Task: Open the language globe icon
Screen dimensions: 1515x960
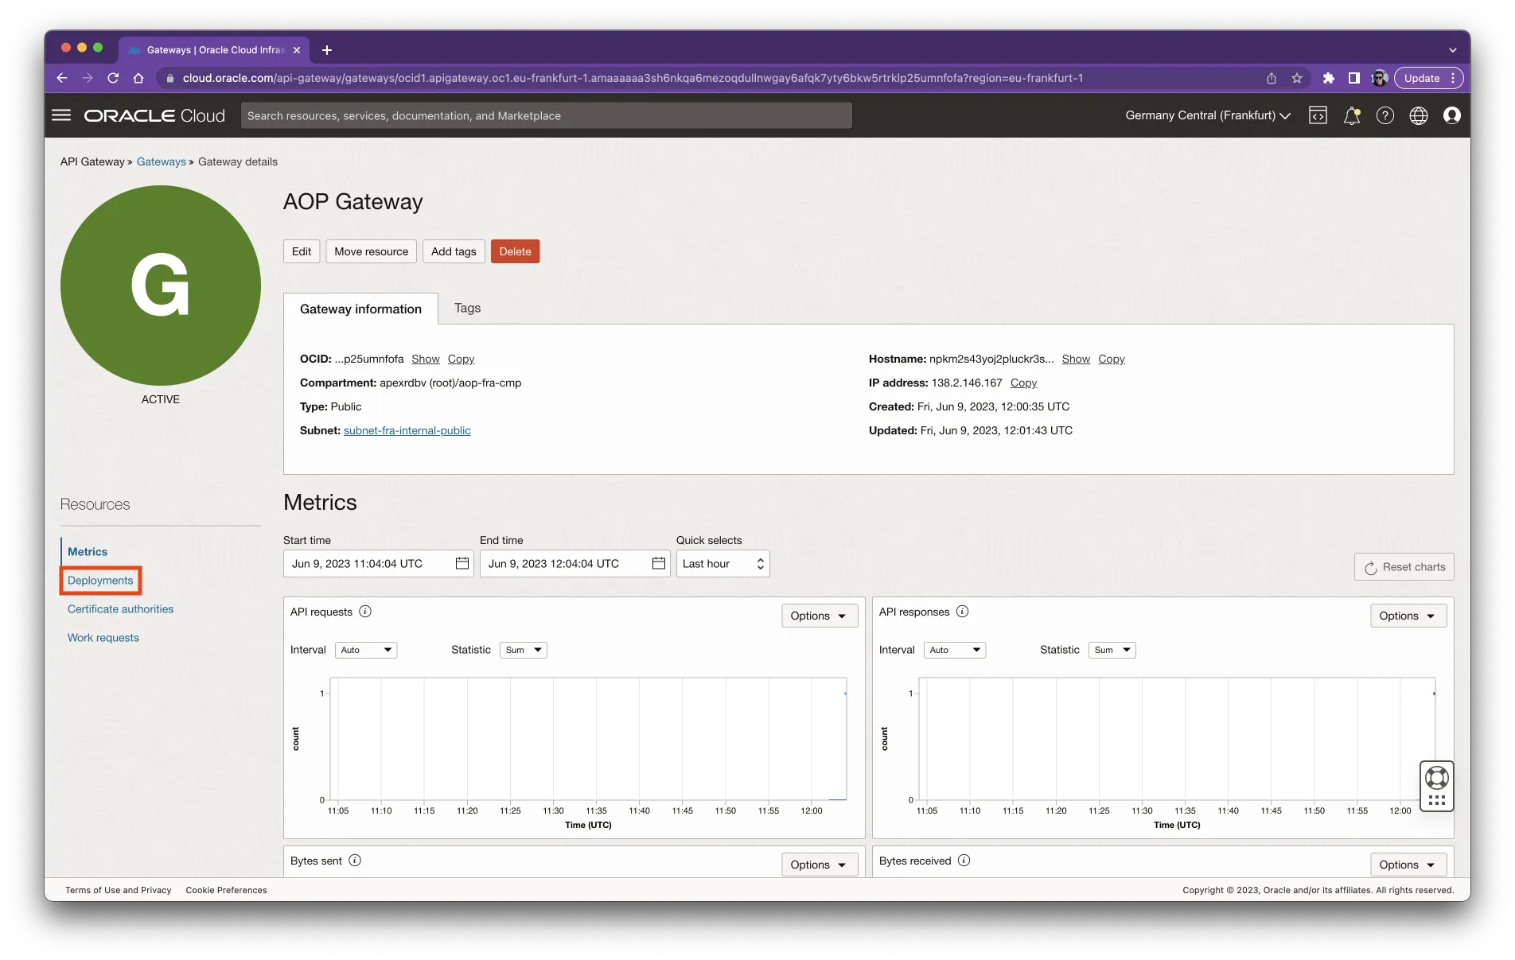Action: click(x=1419, y=115)
